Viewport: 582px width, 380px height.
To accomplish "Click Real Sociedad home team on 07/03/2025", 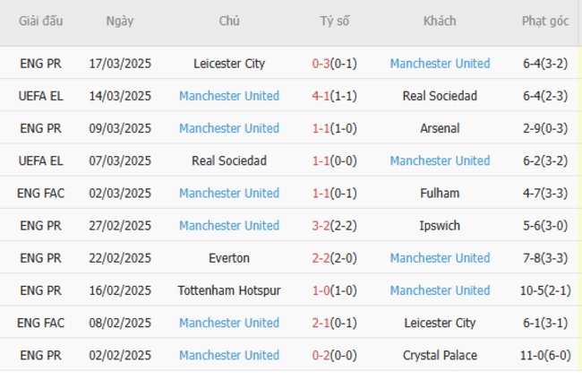I will pyautogui.click(x=229, y=160).
